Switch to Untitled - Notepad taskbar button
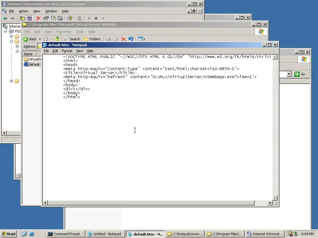The width and height of the screenshot is (318, 238). [105, 234]
